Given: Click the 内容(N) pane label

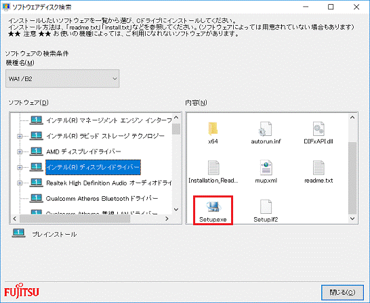Looking at the screenshot, I should (196, 103).
